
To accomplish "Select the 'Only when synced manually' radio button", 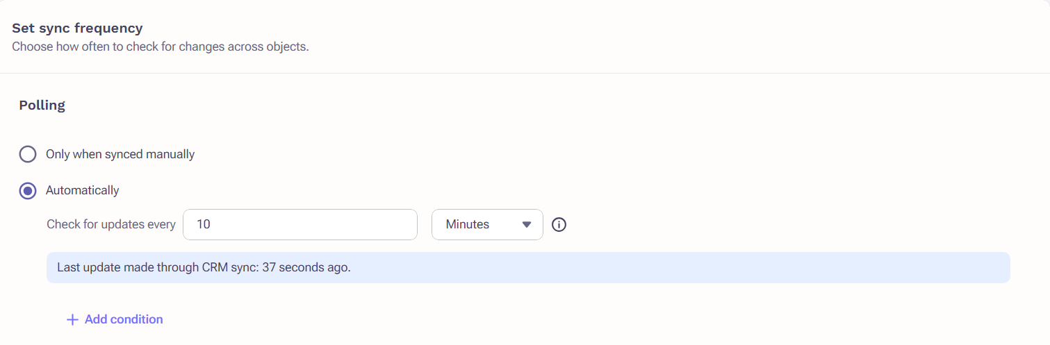I will click(28, 154).
